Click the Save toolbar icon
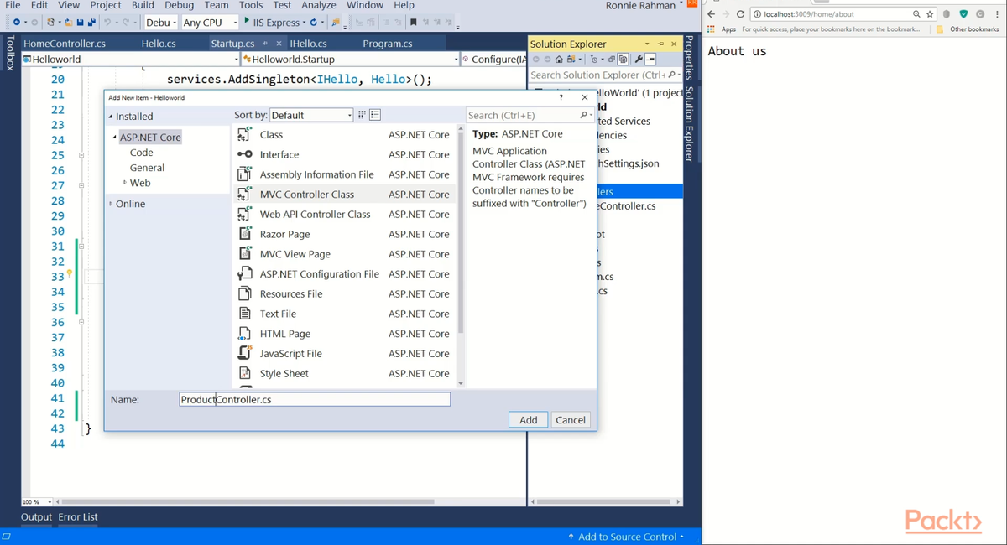Screen dimensions: 1007x545 coord(80,23)
